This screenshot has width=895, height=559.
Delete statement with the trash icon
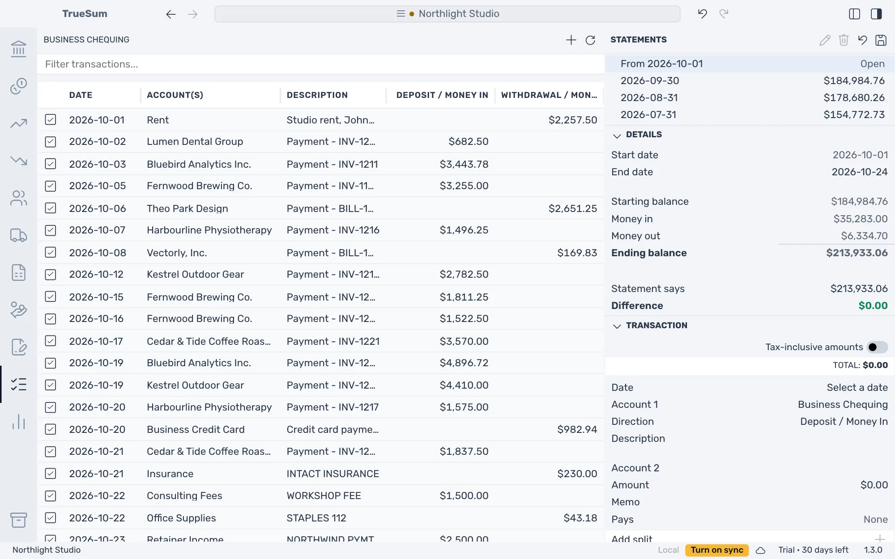844,40
